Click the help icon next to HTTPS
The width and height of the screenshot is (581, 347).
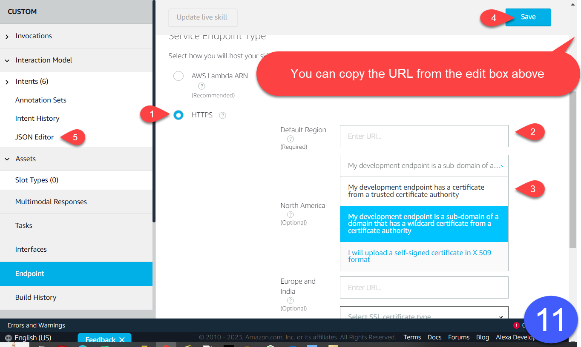222,115
